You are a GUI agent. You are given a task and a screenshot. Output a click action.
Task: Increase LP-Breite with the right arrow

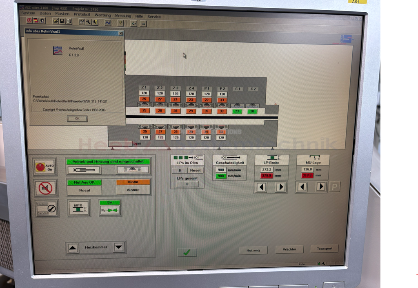coord(280,187)
